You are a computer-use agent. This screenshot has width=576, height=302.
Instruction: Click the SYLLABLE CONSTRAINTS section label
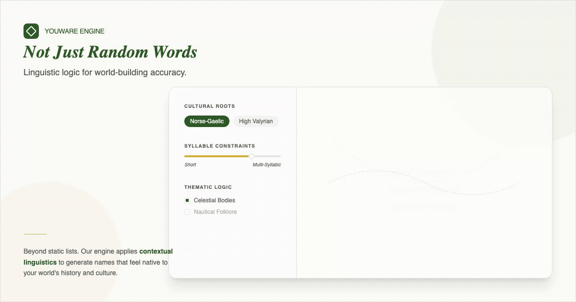click(220, 146)
